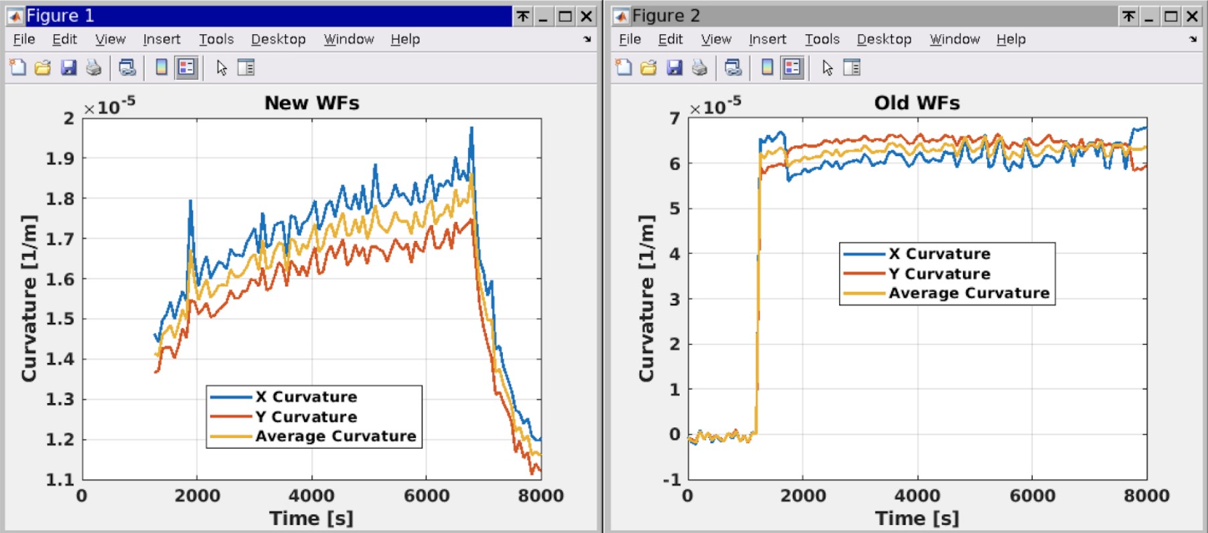Expand the Insert menu in Figure 2
This screenshot has width=1208, height=533.
click(767, 40)
